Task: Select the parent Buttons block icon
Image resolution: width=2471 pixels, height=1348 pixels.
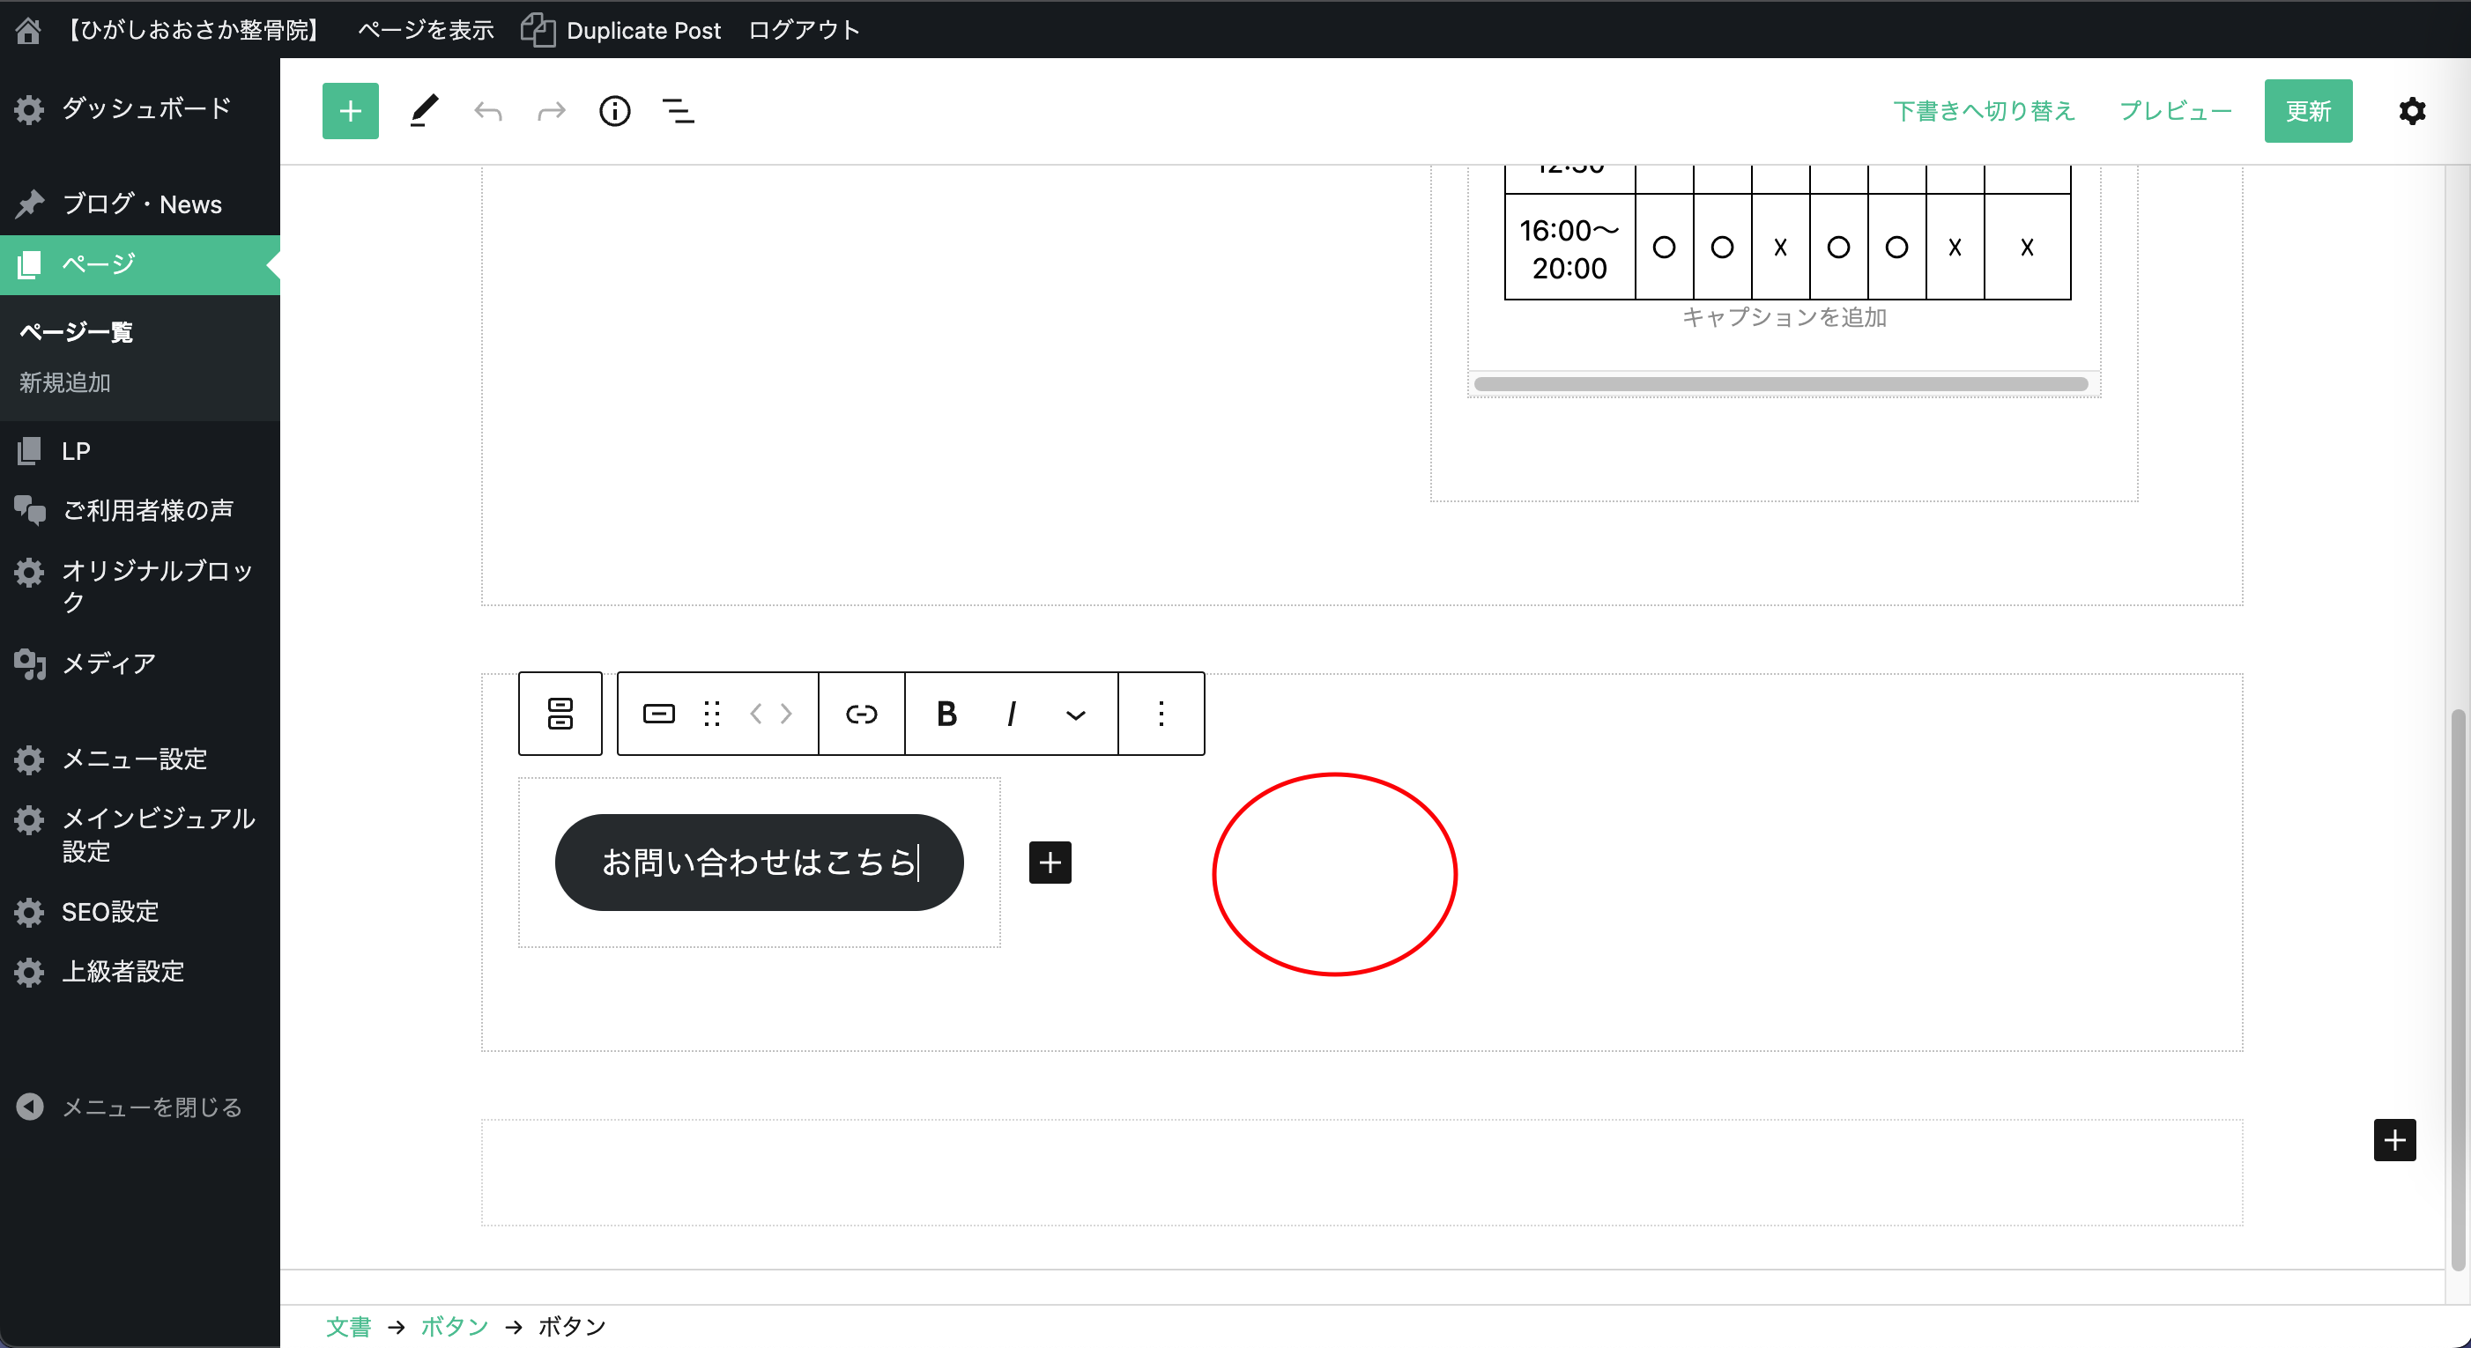Action: click(x=560, y=714)
